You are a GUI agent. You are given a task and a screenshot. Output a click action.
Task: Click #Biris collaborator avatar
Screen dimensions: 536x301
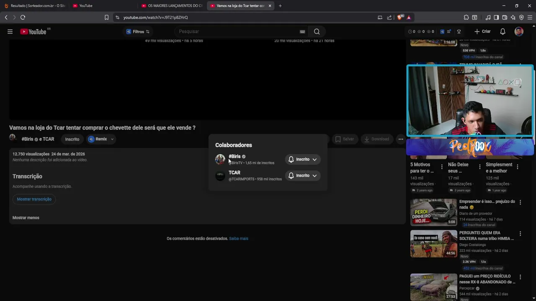tap(220, 159)
